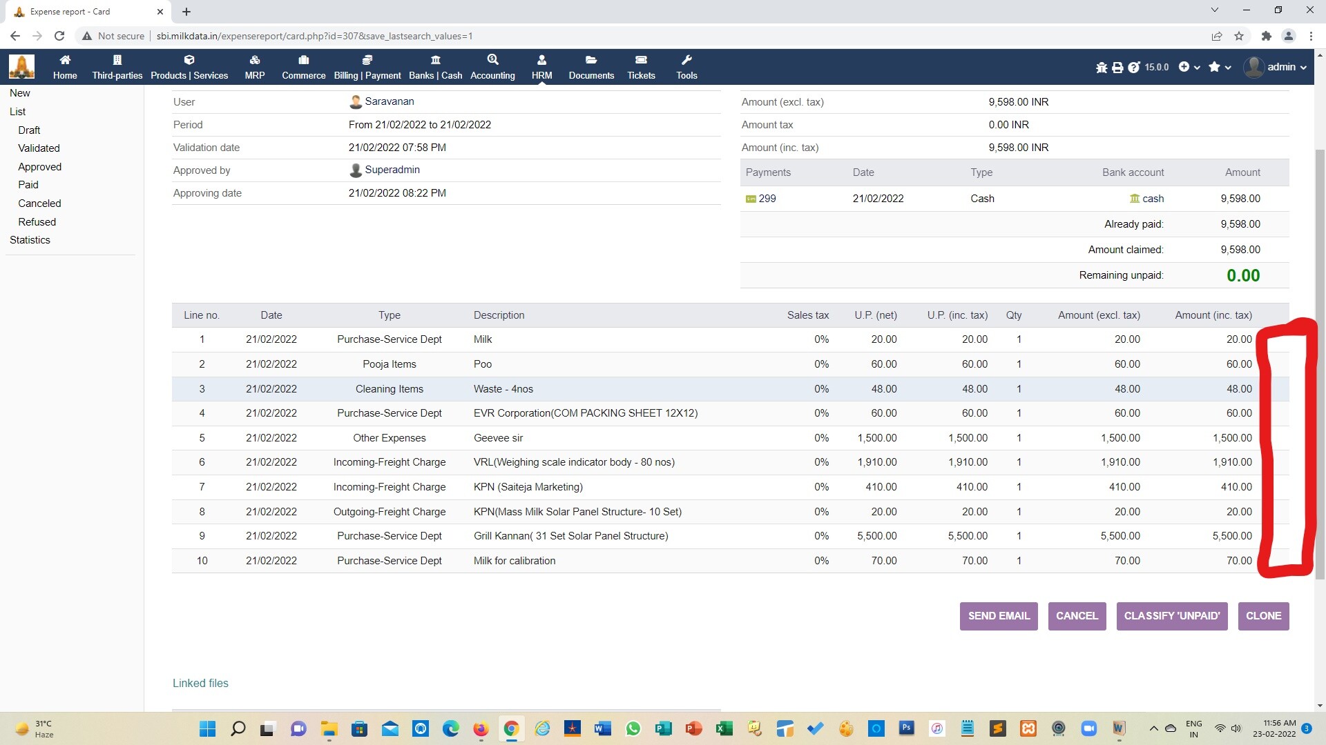Open Statistics in left menu
This screenshot has height=745, width=1326.
[x=30, y=240]
